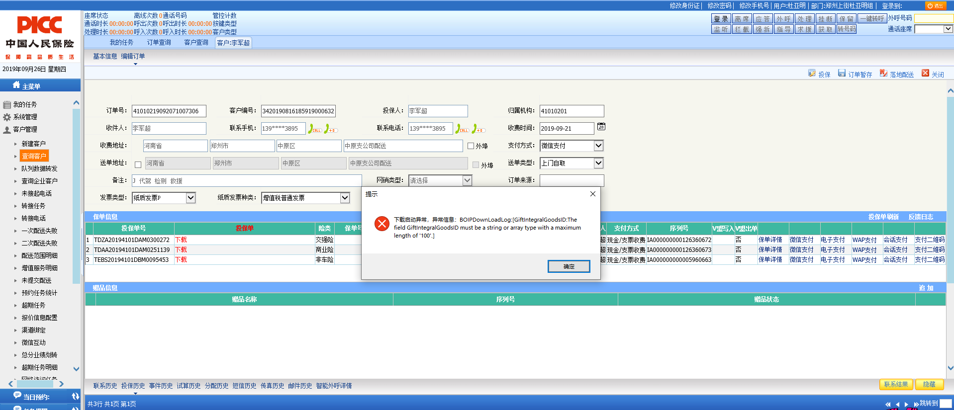Go to previous page with left arrow
The image size is (954, 410).
[897, 405]
